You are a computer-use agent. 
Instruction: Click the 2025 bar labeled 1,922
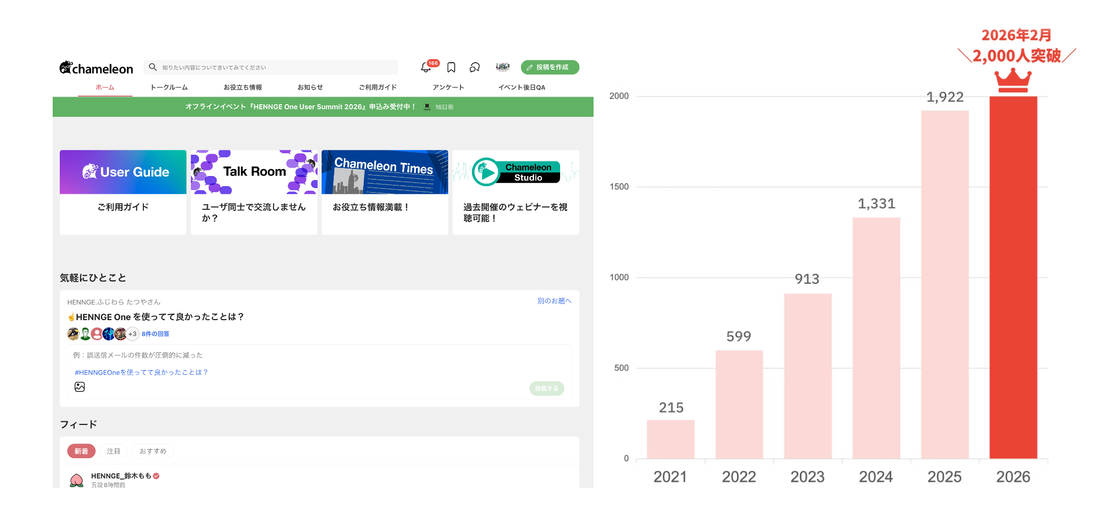(x=945, y=285)
